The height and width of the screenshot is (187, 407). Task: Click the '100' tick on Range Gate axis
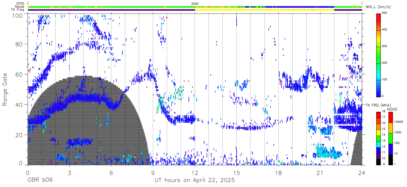tap(18, 15)
